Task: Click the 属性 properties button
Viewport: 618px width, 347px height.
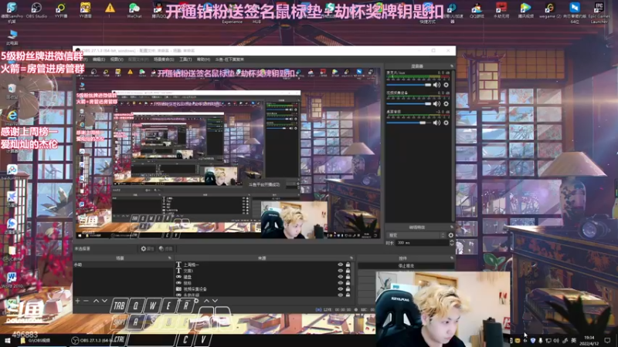Action: 148,248
